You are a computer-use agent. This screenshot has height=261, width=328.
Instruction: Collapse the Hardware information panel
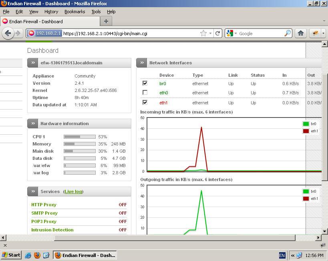click(33, 124)
